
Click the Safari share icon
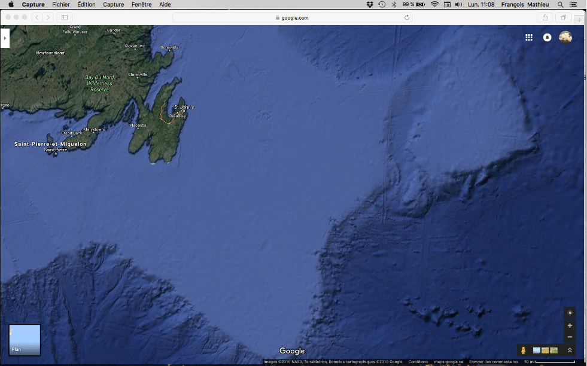point(545,18)
